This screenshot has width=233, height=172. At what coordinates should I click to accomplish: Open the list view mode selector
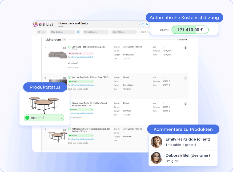click(42, 32)
